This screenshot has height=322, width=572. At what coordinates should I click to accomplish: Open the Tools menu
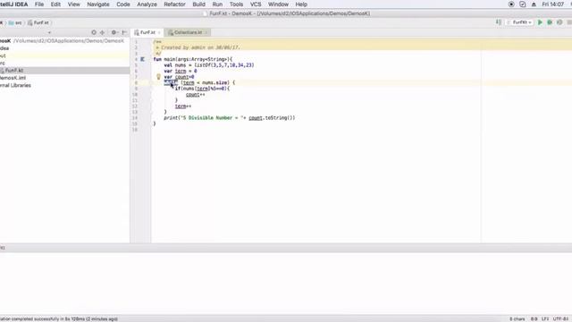(236, 4)
